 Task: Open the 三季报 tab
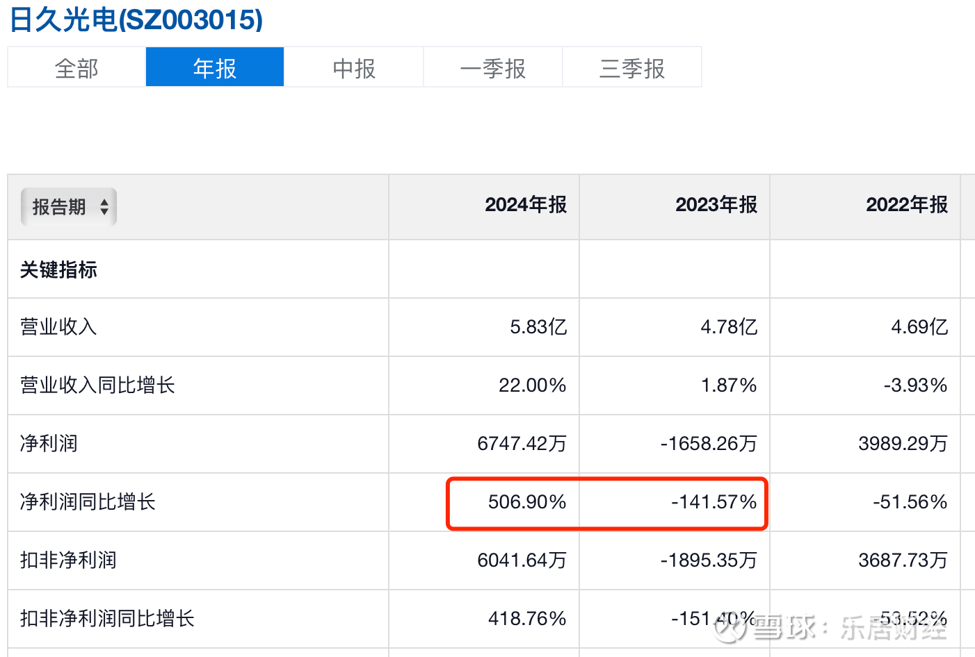[x=632, y=68]
